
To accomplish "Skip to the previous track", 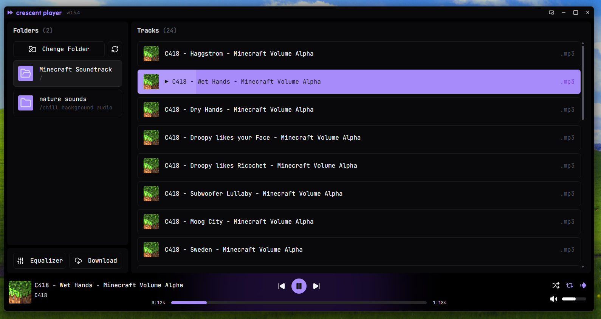I will (282, 286).
